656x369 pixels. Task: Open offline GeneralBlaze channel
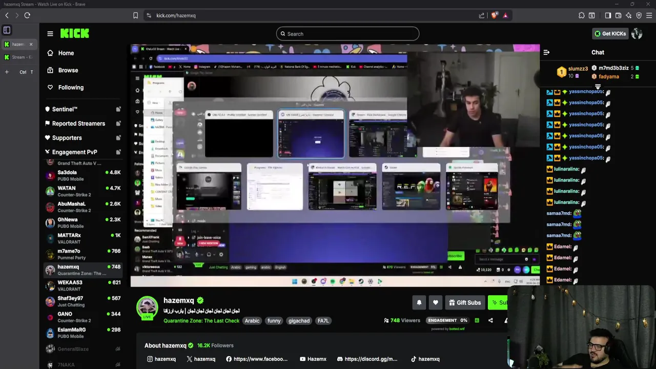click(83, 349)
